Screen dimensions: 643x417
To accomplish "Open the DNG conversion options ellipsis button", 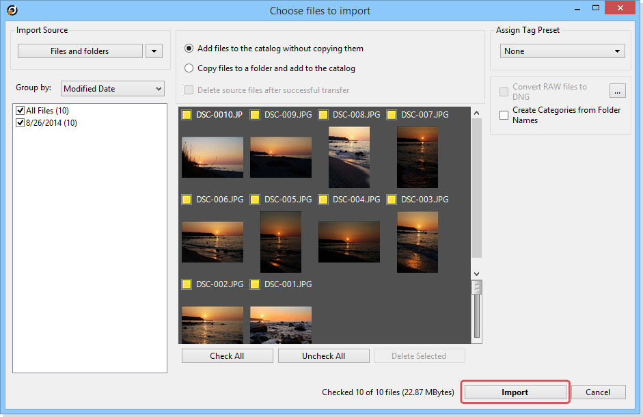I will point(618,92).
